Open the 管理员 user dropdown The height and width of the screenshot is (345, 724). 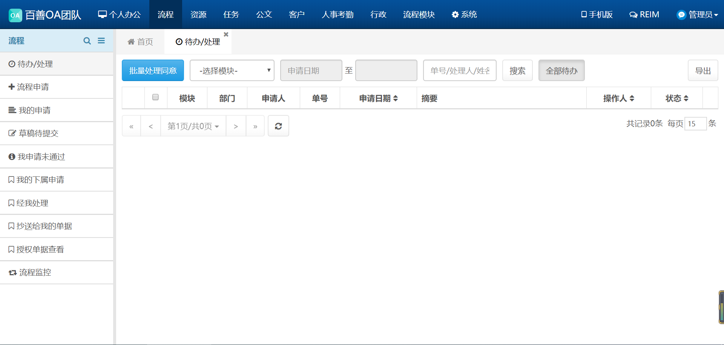coord(698,15)
